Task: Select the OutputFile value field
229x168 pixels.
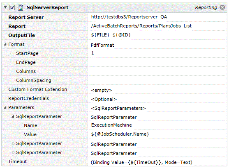Action: 157,35
